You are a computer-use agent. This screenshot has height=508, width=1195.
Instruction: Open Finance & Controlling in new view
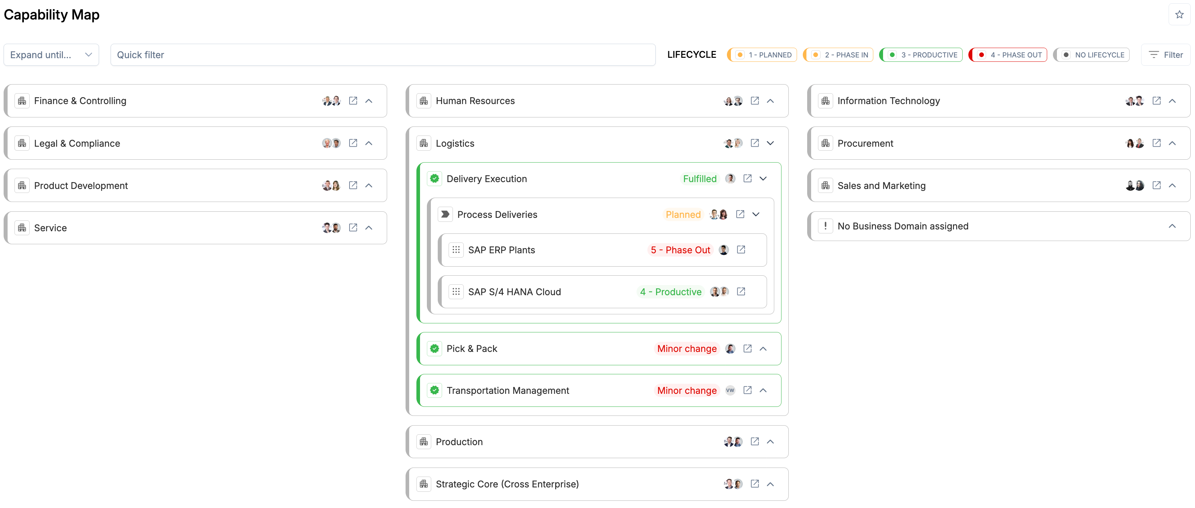click(353, 100)
